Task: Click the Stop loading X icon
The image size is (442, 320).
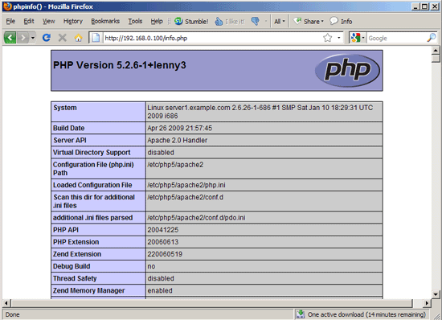Action: click(x=63, y=38)
